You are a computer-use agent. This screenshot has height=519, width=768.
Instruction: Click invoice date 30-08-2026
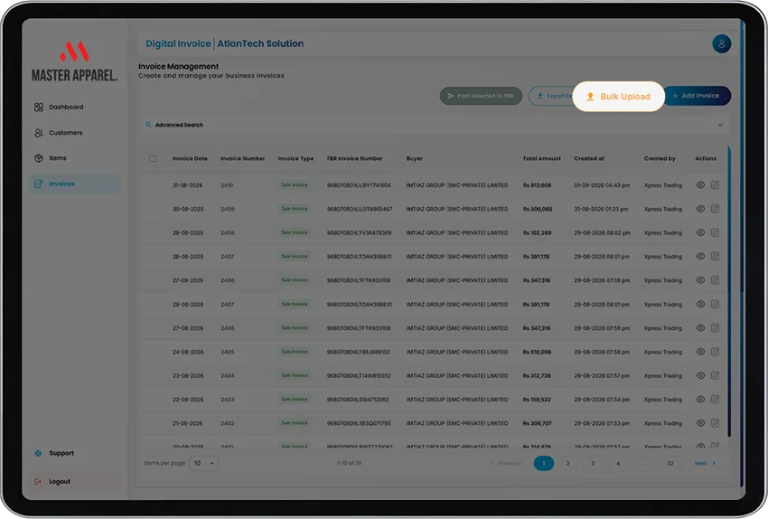tap(188, 209)
